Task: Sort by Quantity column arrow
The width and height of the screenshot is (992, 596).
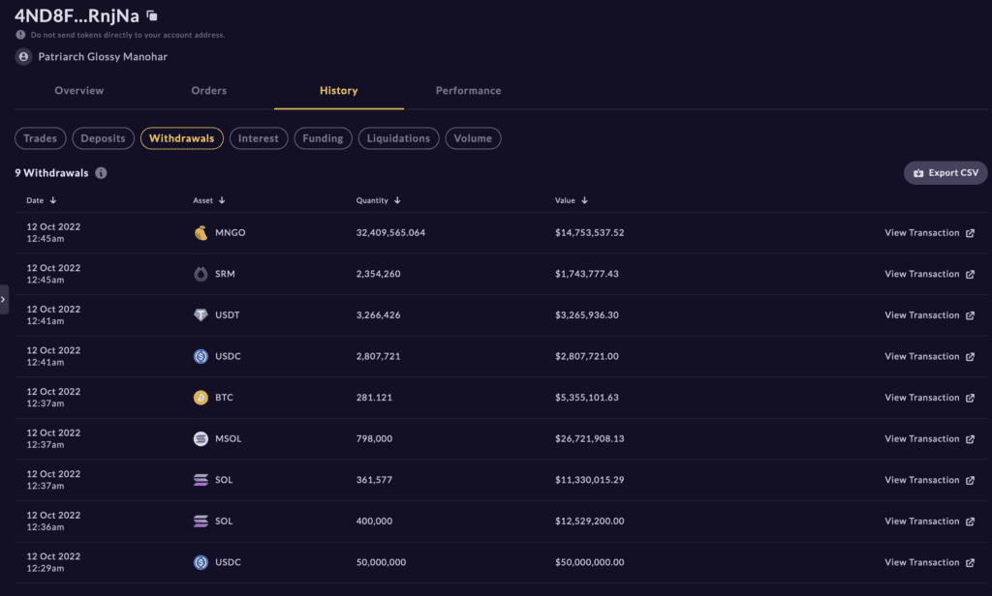Action: 397,200
